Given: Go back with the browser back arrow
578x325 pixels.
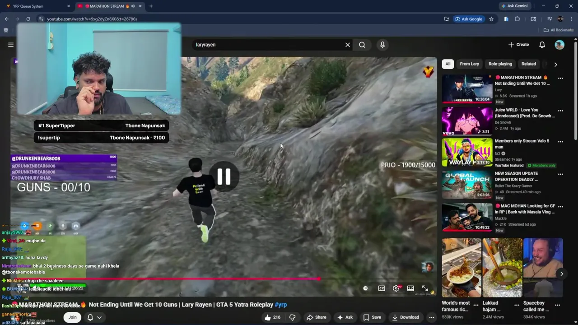Looking at the screenshot, I should pyautogui.click(x=6, y=19).
